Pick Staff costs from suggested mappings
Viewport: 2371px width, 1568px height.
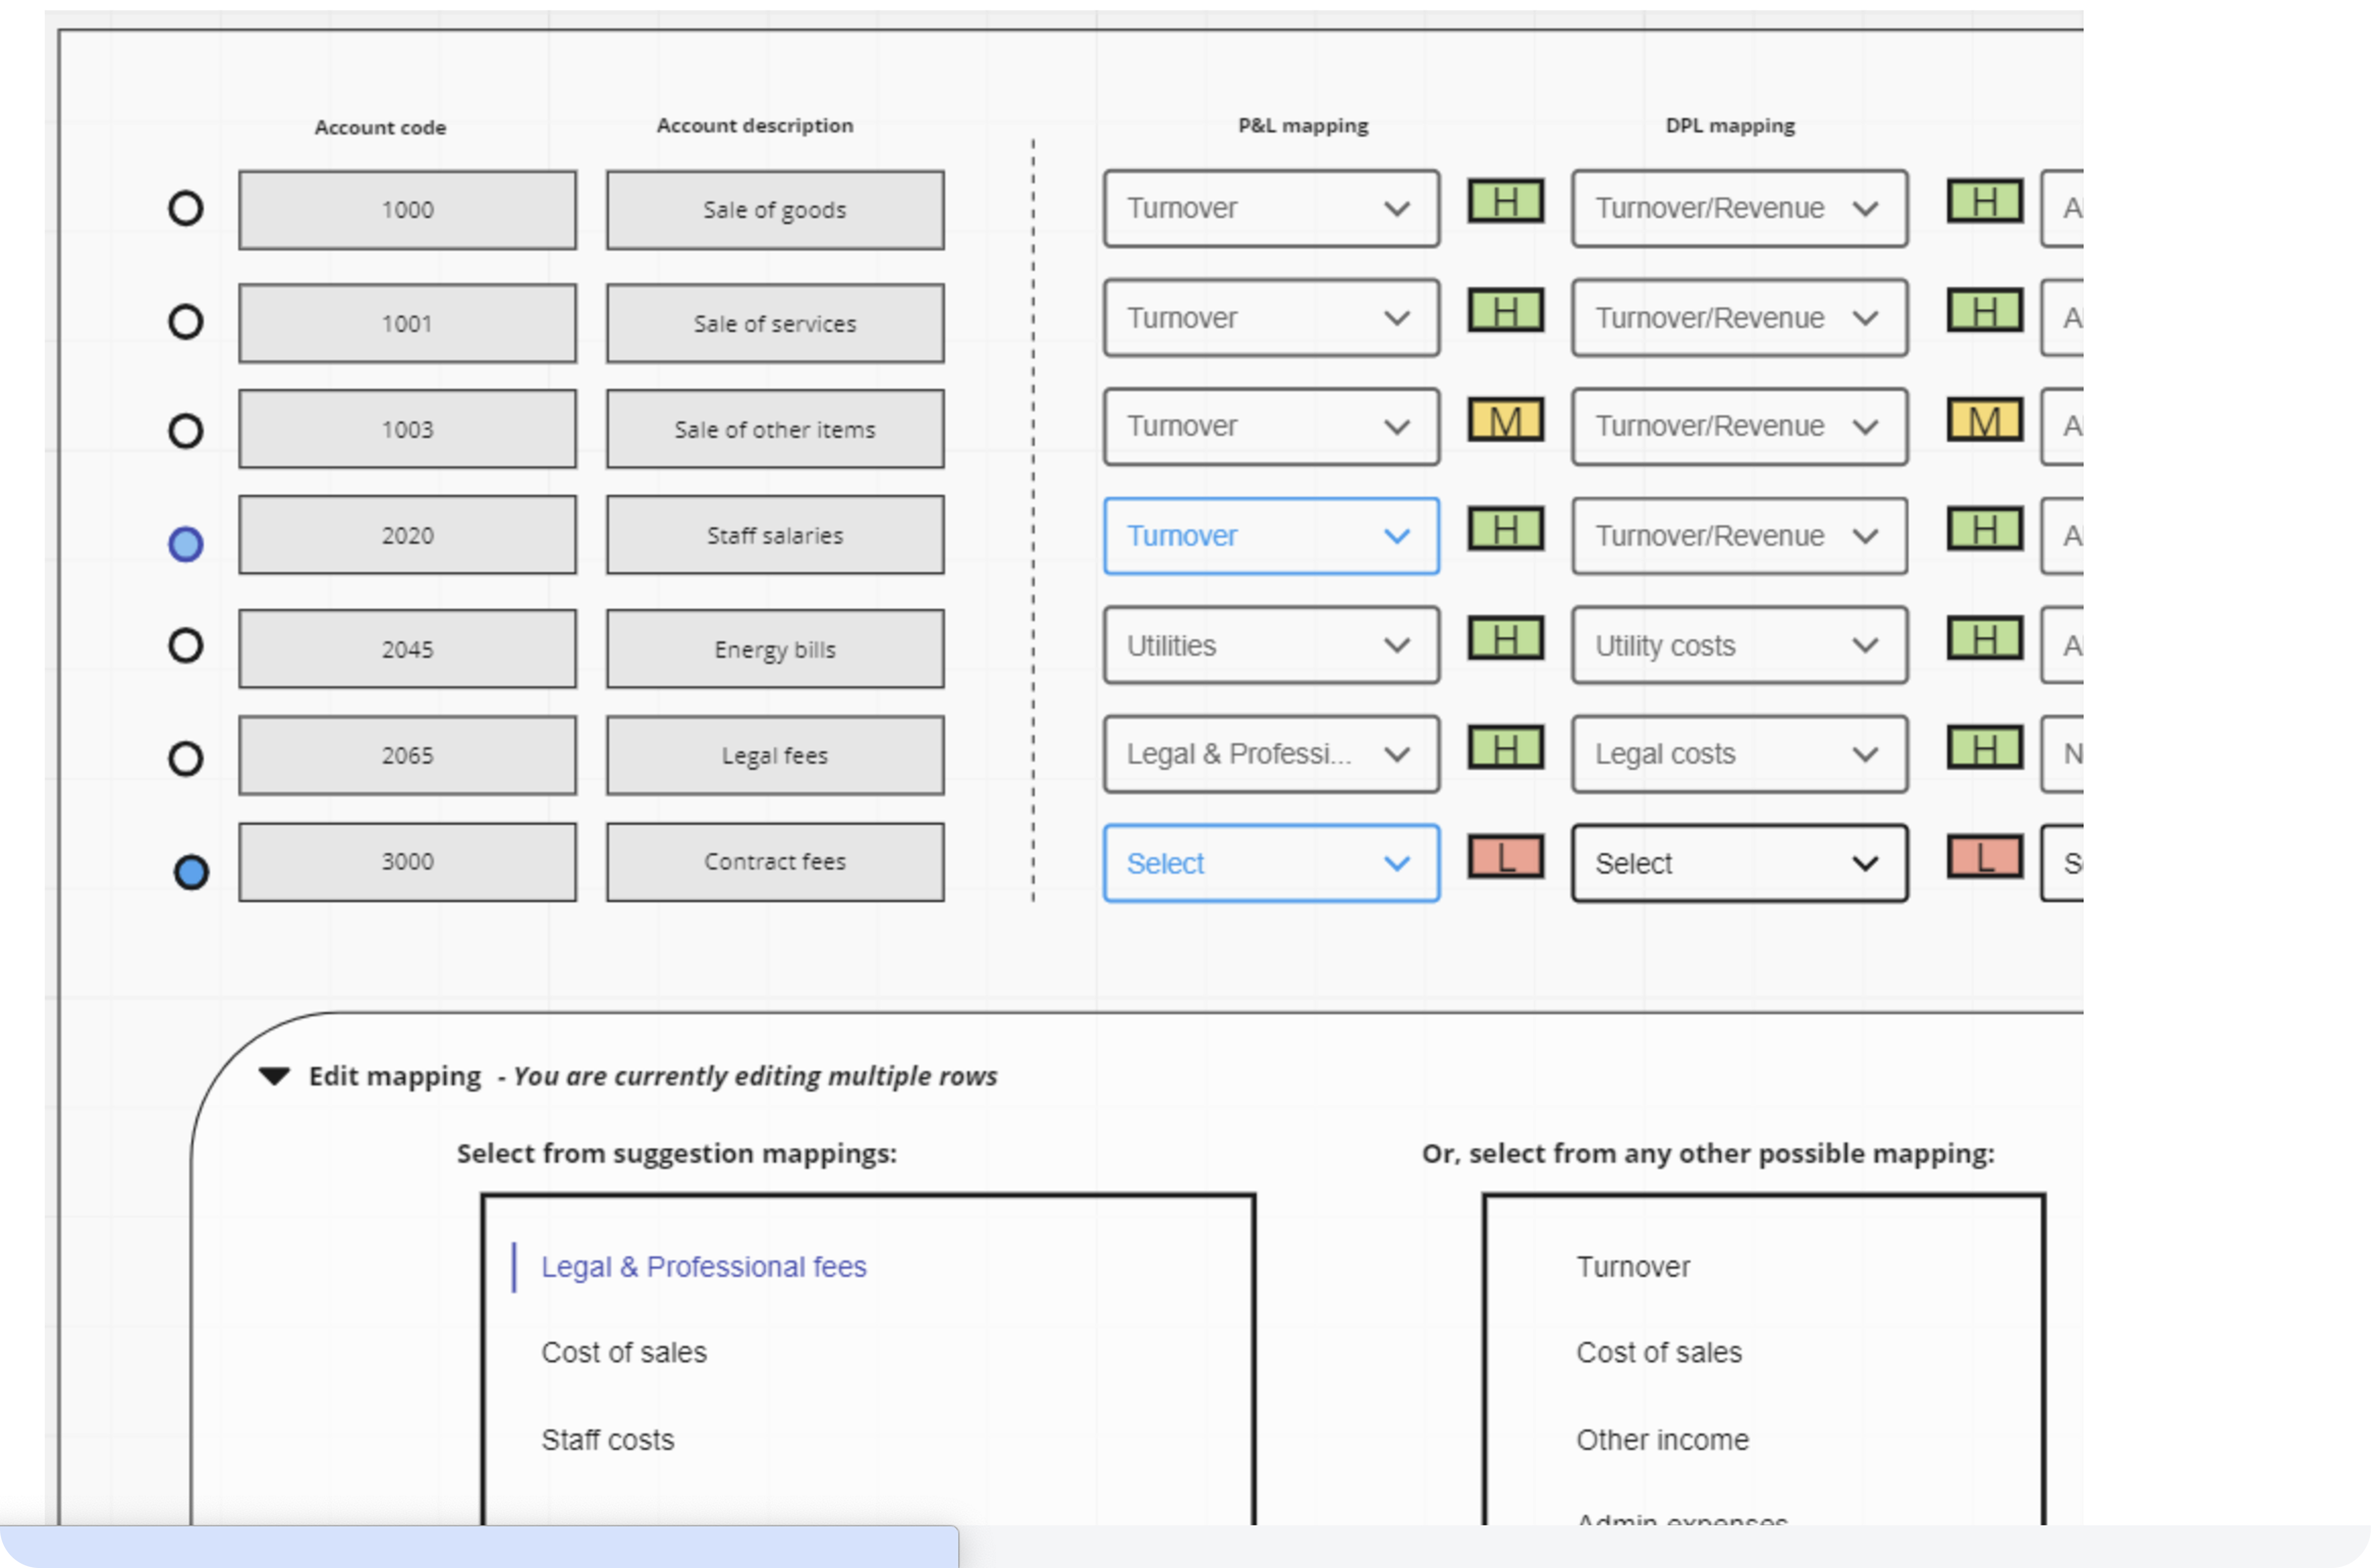coord(607,1439)
